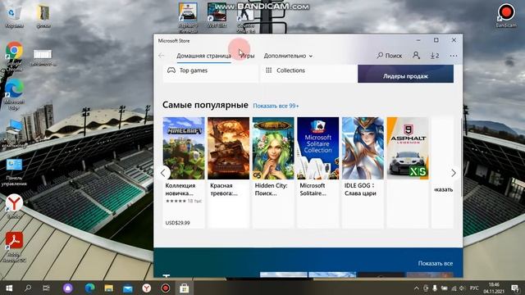Click the Windows Start button
525x295 pixels.
(x=9, y=288)
